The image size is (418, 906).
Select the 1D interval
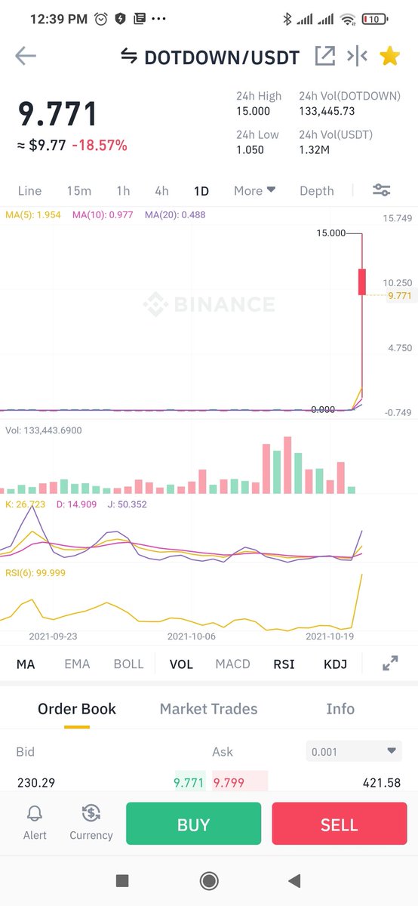click(x=201, y=191)
